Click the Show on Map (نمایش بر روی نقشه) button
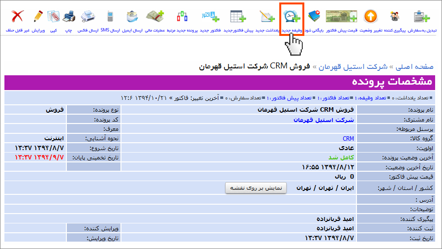Image resolution: width=442 pixels, height=249 pixels. 256,188
